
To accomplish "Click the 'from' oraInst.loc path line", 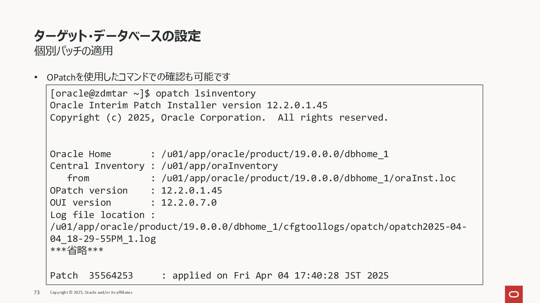I will [x=261, y=178].
